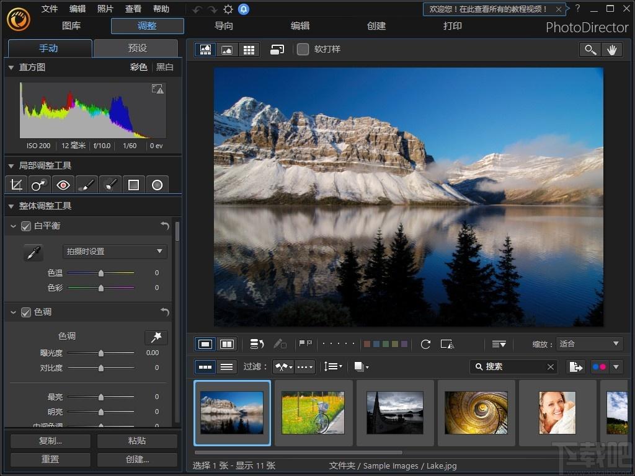Viewport: 635px width, 476px height.
Task: Switch browser to list view
Action: click(x=227, y=367)
